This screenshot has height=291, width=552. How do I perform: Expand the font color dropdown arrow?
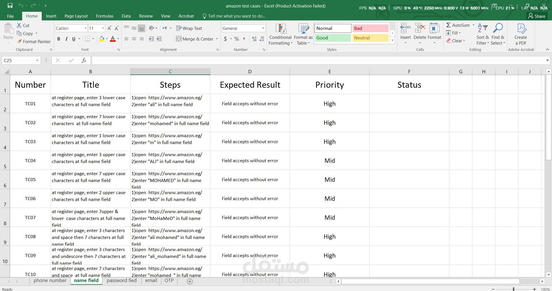[118, 39]
